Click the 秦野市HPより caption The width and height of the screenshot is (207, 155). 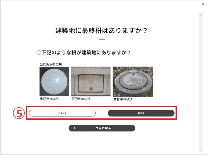tap(123, 99)
